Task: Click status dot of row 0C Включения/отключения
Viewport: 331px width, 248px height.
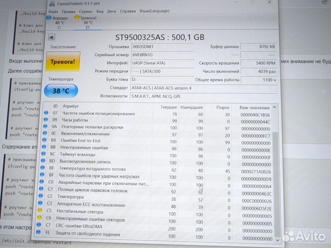Action: (x=45, y=133)
